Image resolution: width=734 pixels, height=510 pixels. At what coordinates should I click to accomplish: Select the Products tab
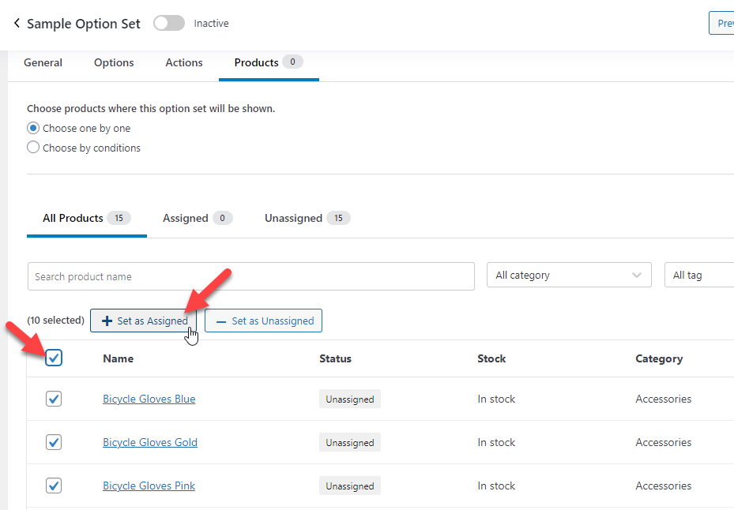click(269, 62)
